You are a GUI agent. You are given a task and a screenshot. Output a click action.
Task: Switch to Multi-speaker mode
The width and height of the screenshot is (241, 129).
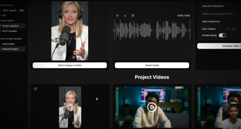[10, 31]
